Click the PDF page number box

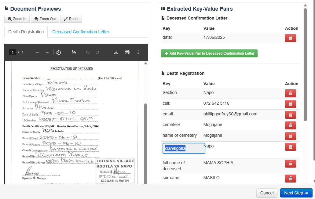tap(13, 52)
